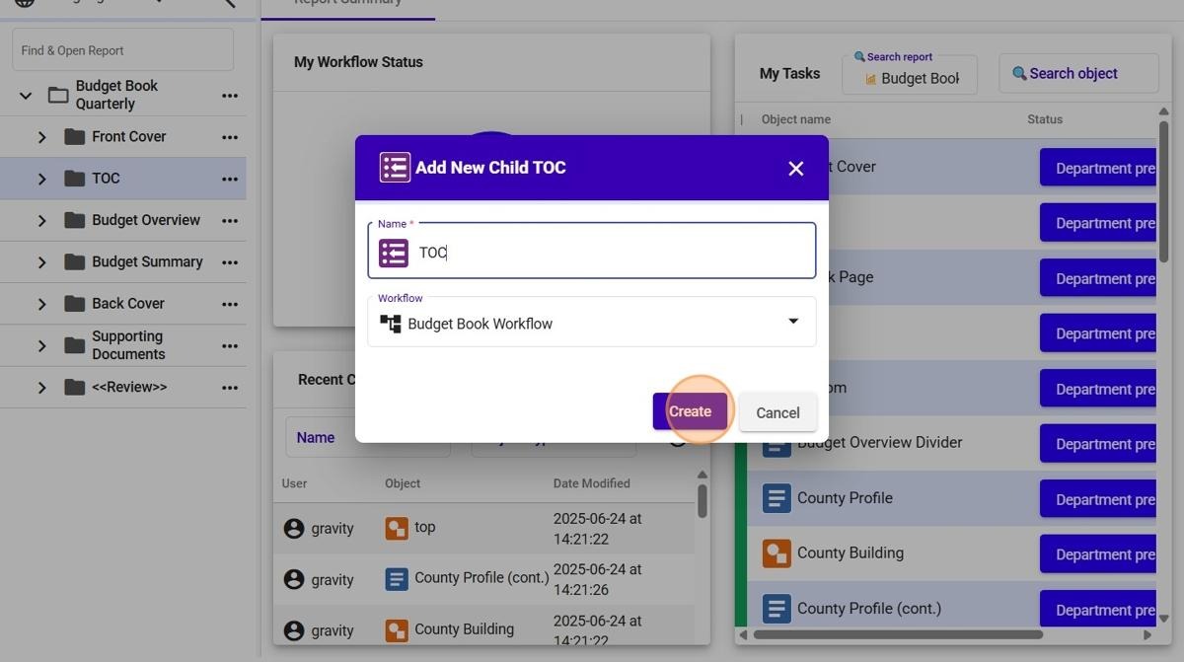This screenshot has width=1184, height=662.
Task: Open more options for TOC folder
Action: pos(230,179)
